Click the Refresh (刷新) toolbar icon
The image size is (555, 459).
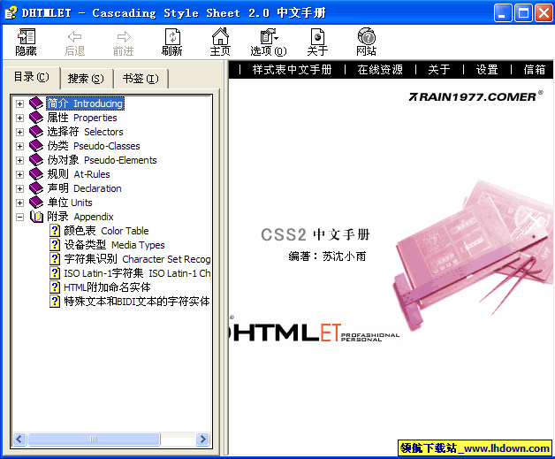(x=172, y=37)
